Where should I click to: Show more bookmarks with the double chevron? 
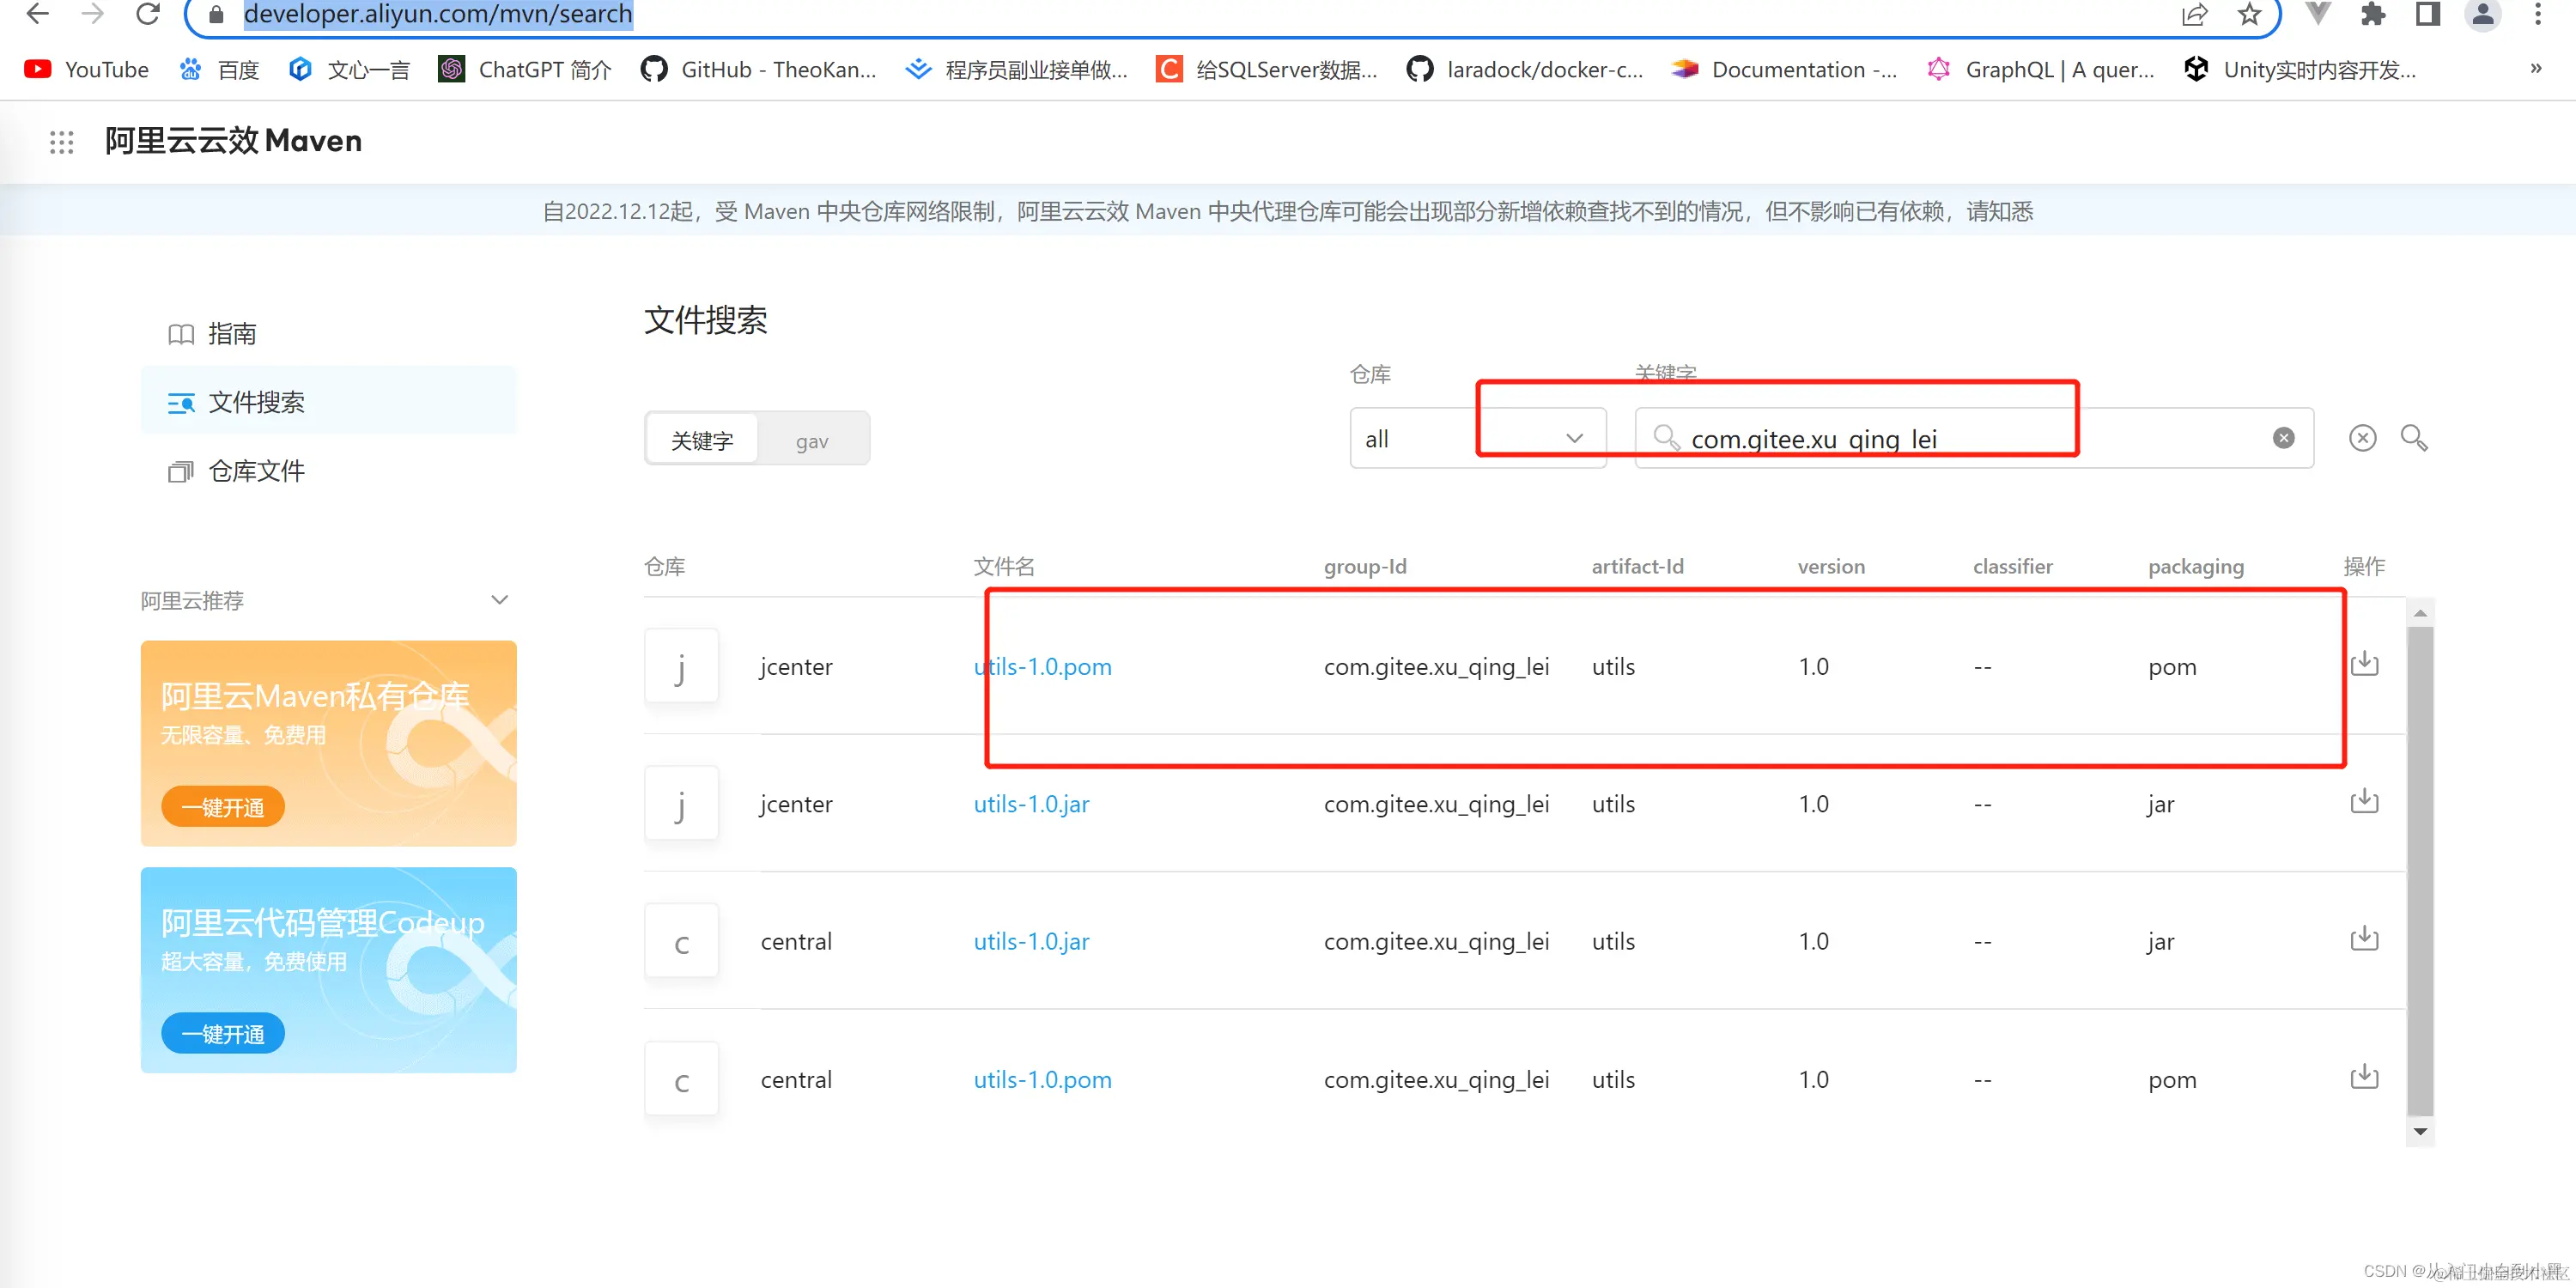[2536, 69]
